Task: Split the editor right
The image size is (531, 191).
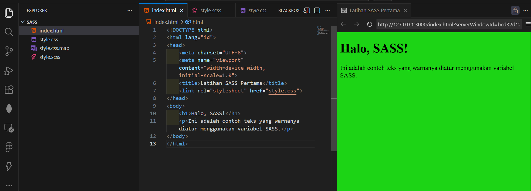Action: coord(317,11)
